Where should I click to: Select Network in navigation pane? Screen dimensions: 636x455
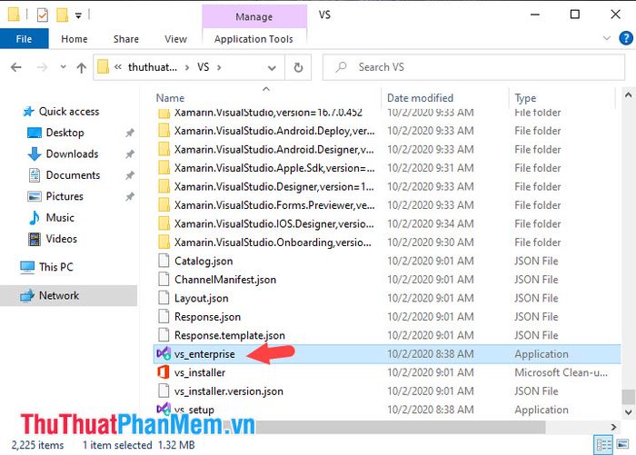tap(68, 296)
